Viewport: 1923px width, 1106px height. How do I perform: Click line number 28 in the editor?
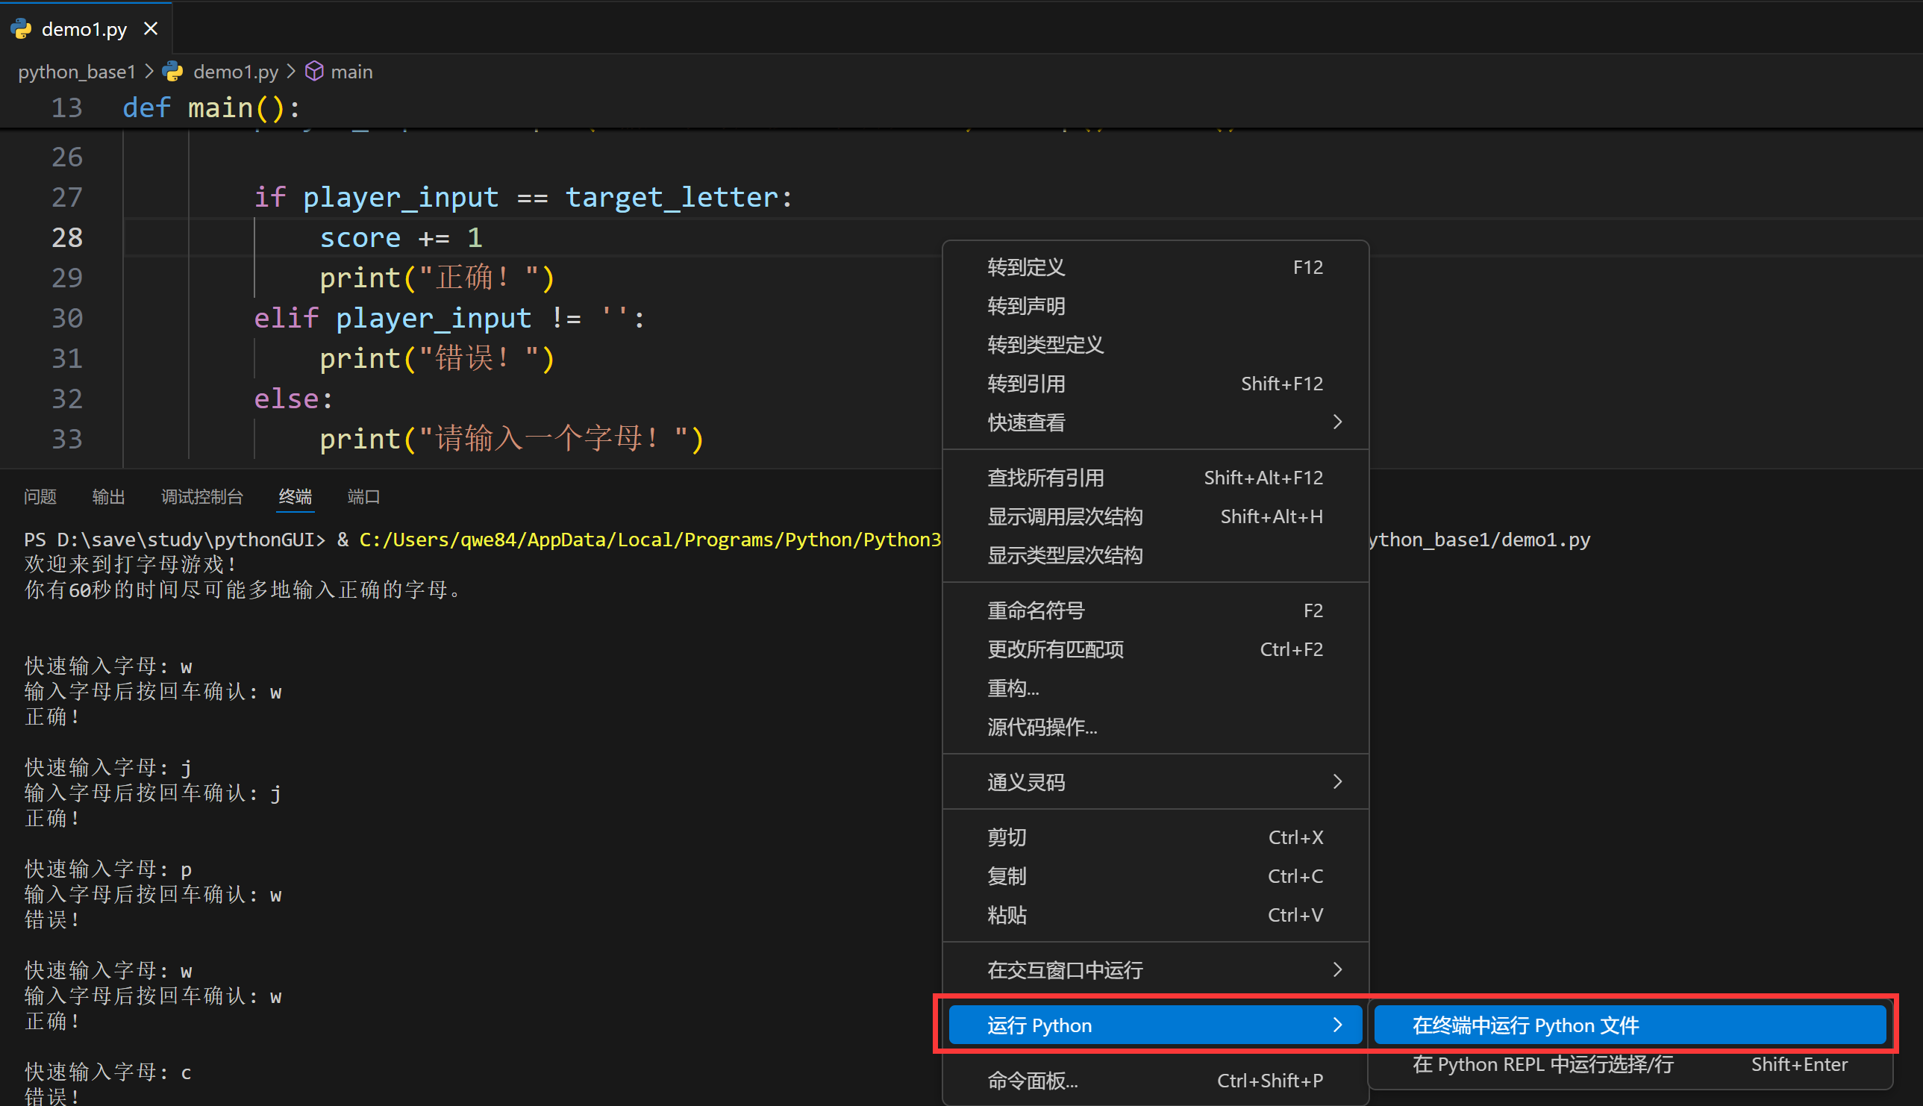pyautogui.click(x=67, y=237)
